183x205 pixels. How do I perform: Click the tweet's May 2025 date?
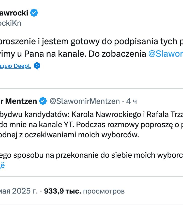pos(19,191)
